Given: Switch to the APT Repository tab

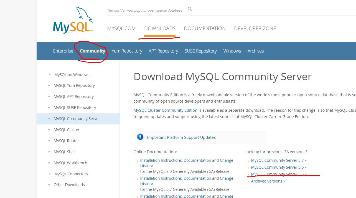Looking at the screenshot, I should point(163,51).
